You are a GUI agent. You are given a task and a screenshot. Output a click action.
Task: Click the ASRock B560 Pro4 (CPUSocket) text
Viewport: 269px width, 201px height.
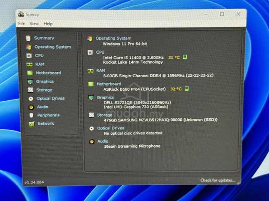point(134,89)
